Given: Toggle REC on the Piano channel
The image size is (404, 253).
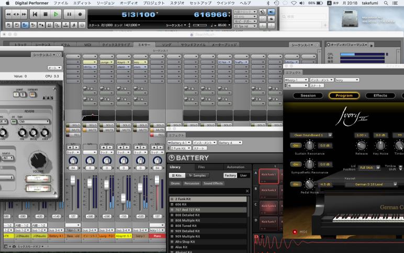Looking at the screenshot, I should [158, 135].
